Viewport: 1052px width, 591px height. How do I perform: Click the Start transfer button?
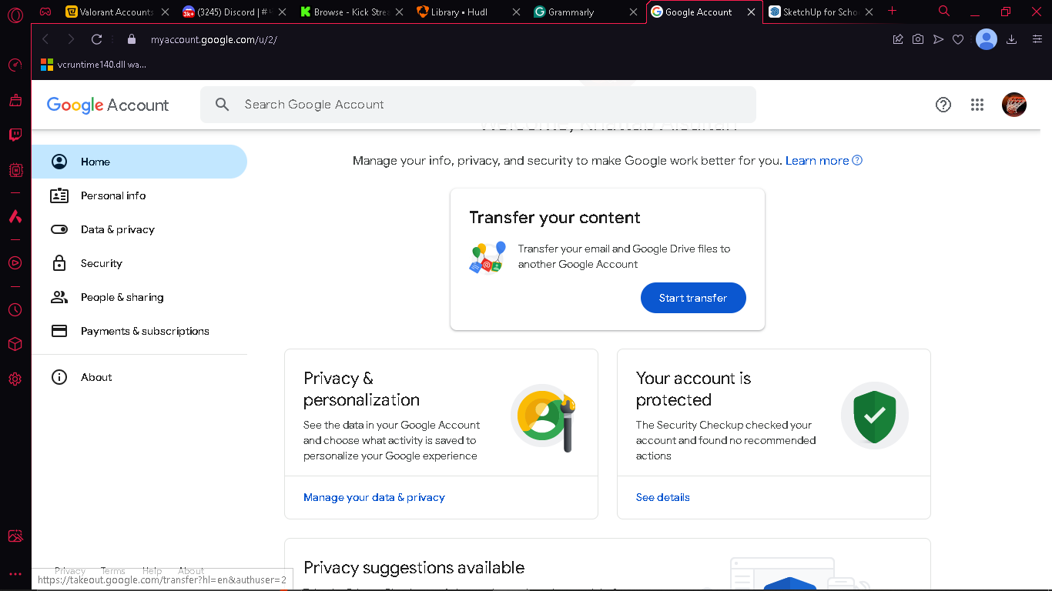tap(693, 298)
